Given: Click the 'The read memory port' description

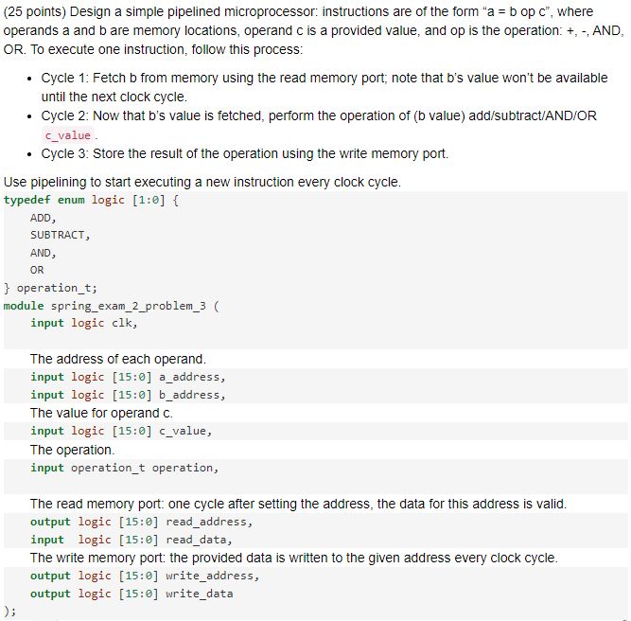Looking at the screenshot, I should pyautogui.click(x=298, y=504).
